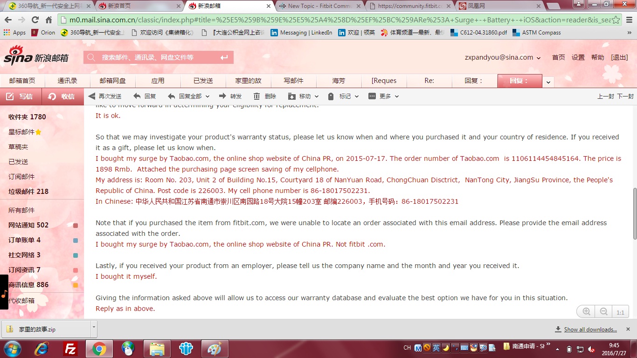This screenshot has height=358, width=637.
Task: Click the 删除 trash delete button
Action: tap(265, 96)
